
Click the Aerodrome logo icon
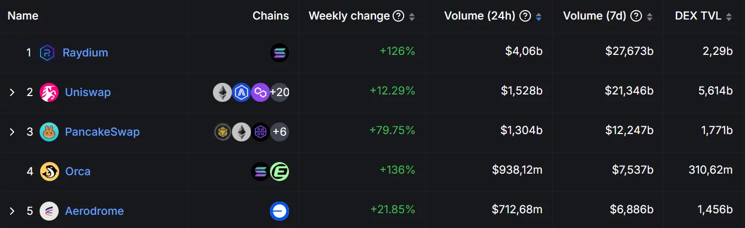49,211
